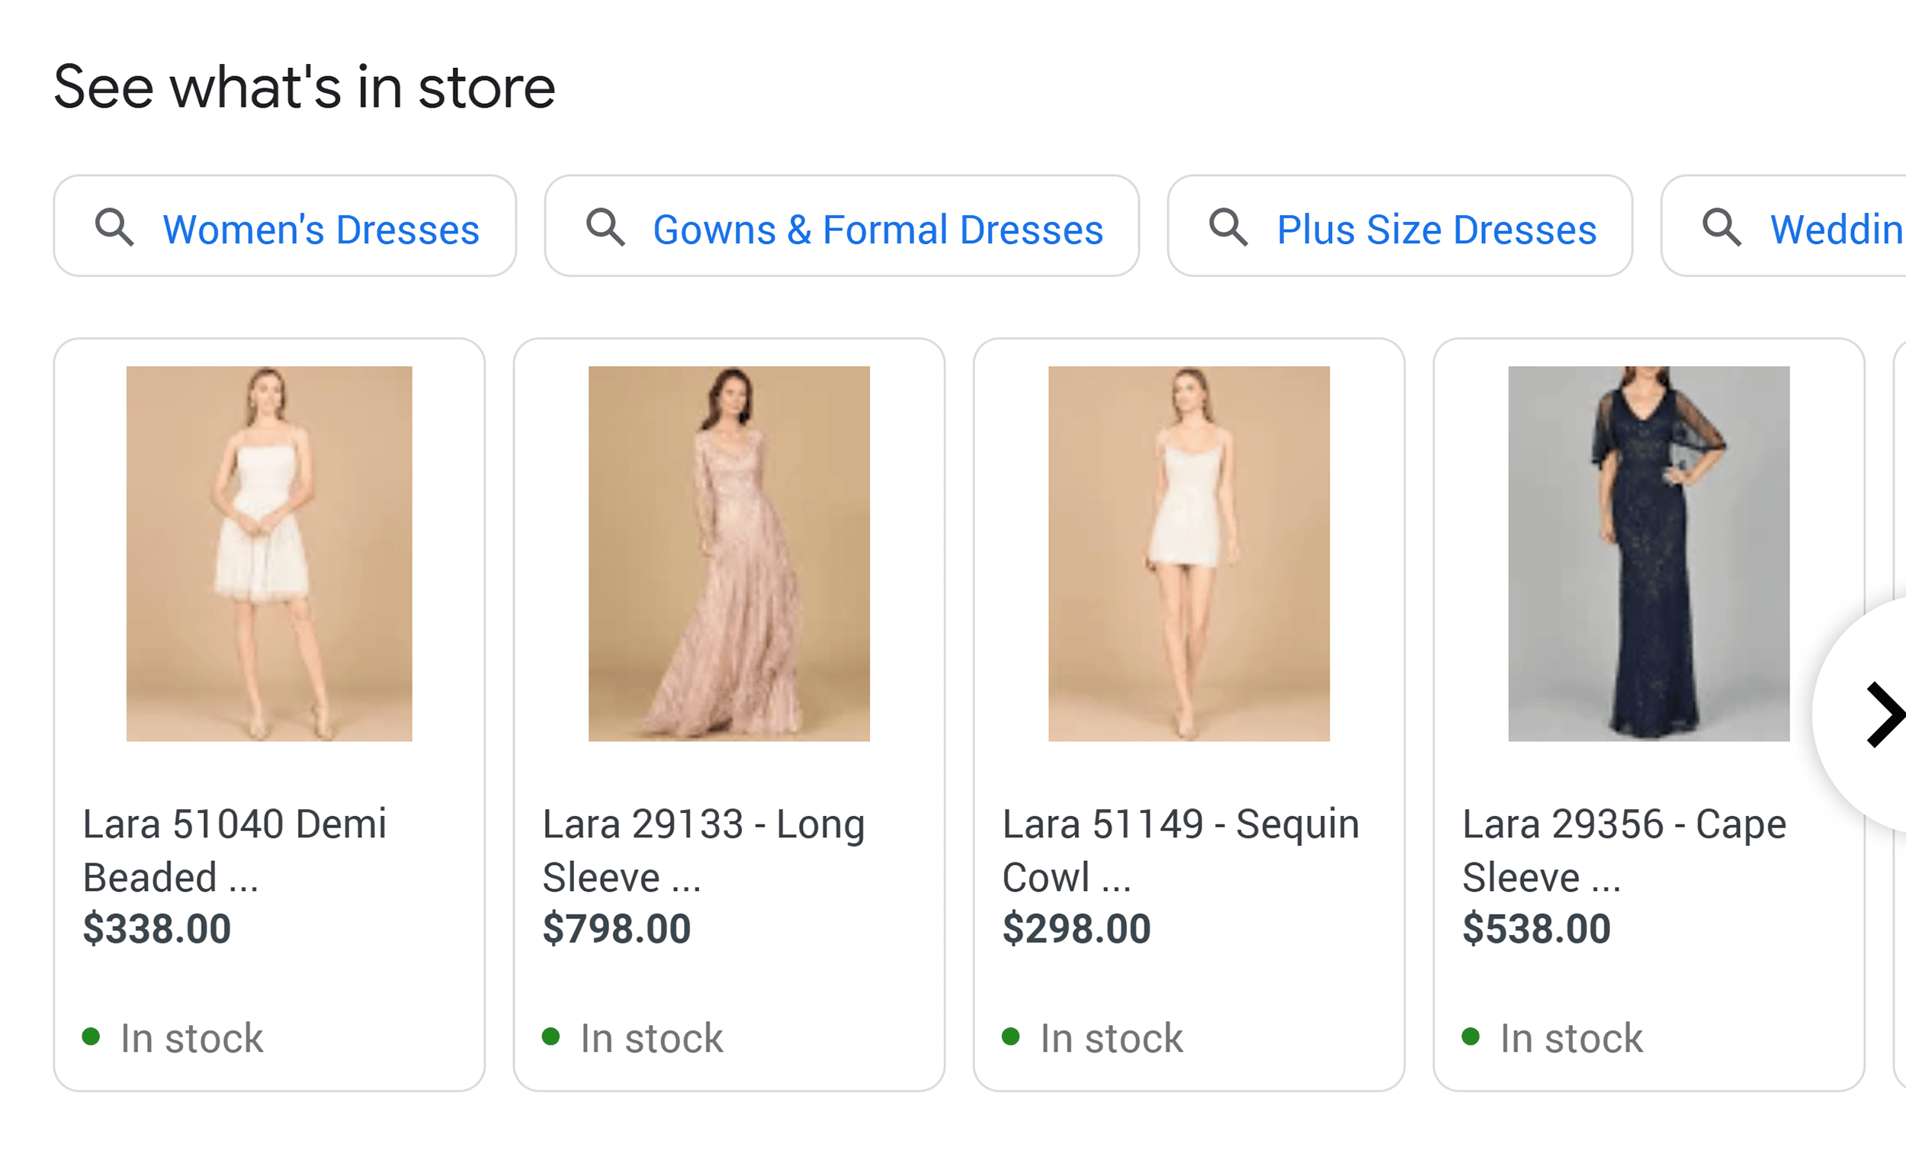Click the magnifier icon next to Wedding category
This screenshot has height=1154, width=1906.
(x=1722, y=227)
